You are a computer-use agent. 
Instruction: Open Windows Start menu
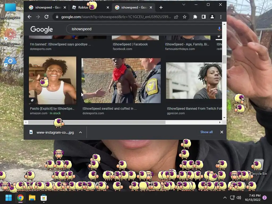[8, 198]
